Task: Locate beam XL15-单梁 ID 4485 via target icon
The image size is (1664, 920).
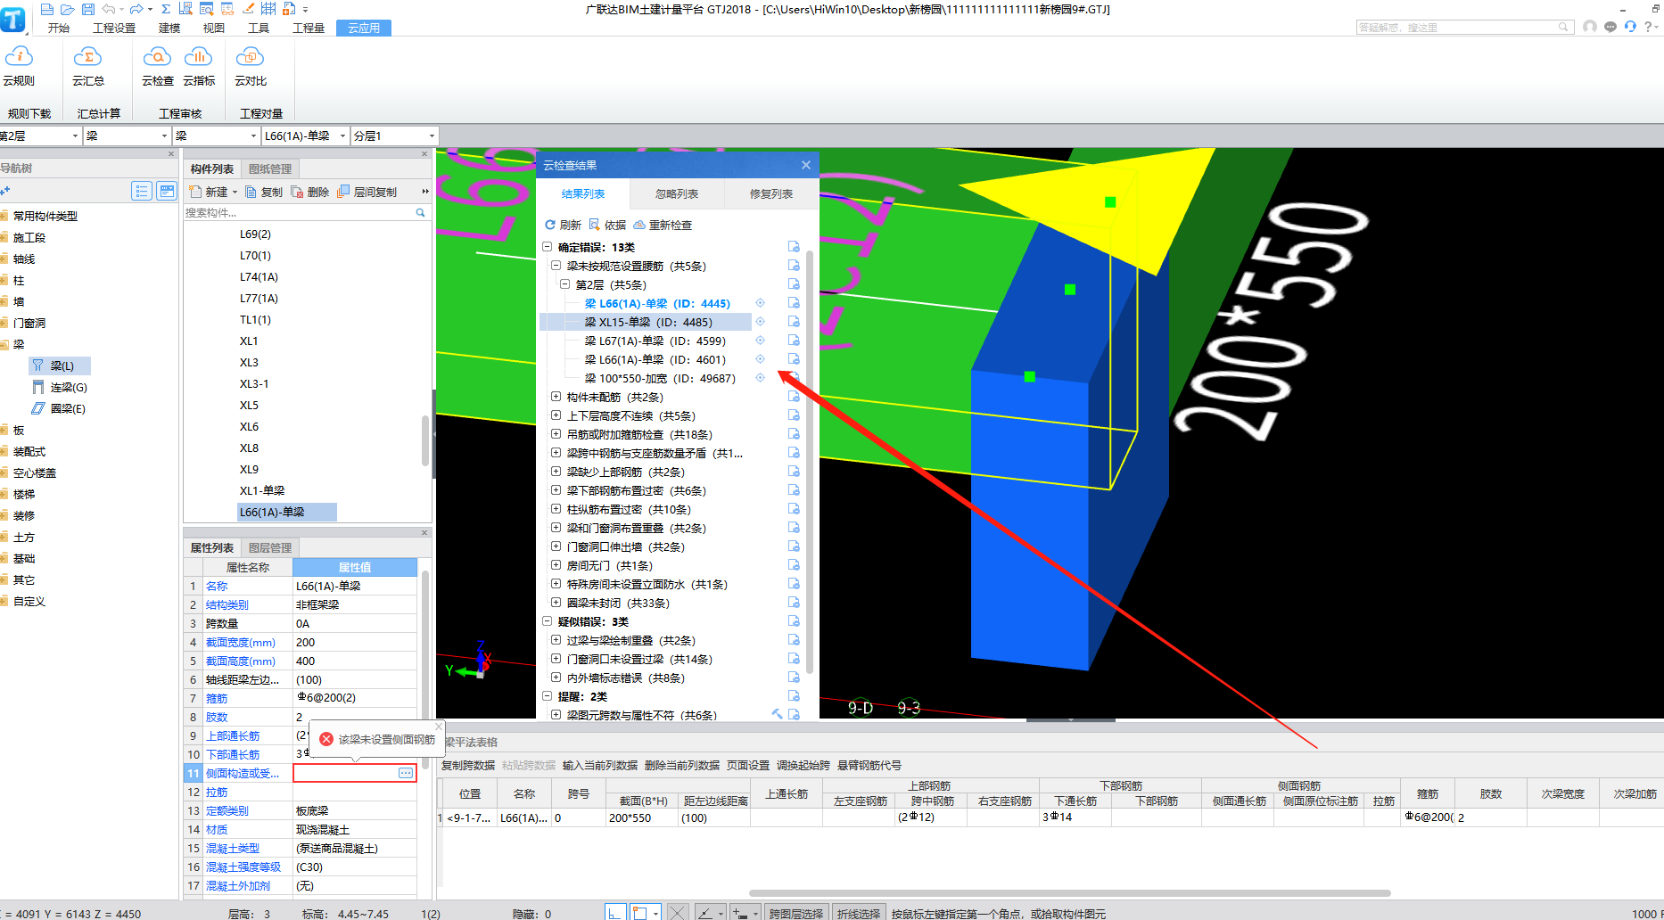Action: (760, 322)
